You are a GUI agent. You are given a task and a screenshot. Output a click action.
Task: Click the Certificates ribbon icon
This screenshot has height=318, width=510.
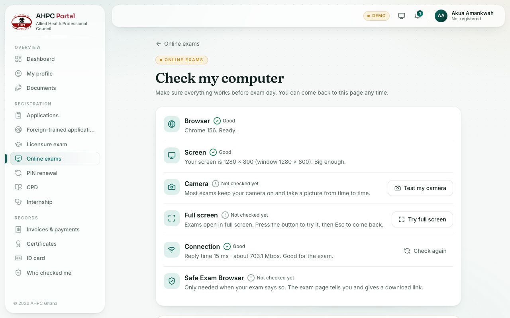point(18,244)
